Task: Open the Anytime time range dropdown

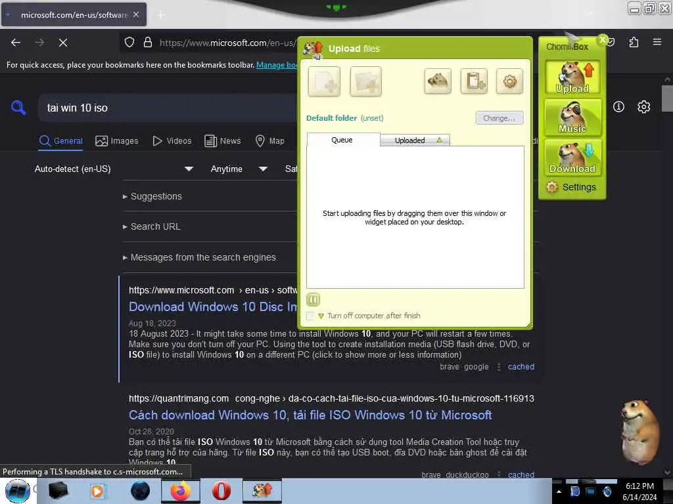Action: coord(239,169)
